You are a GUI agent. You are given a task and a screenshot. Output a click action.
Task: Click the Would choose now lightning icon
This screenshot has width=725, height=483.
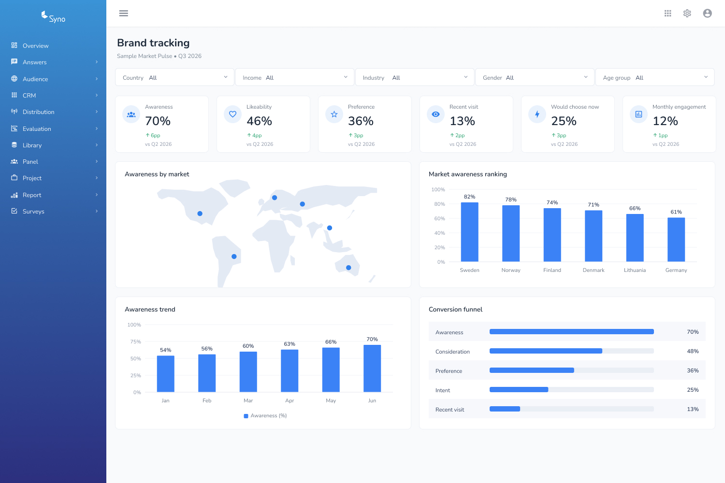pos(537,114)
